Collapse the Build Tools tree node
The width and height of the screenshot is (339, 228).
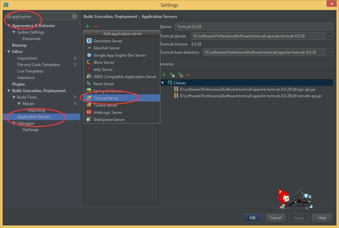(14, 97)
